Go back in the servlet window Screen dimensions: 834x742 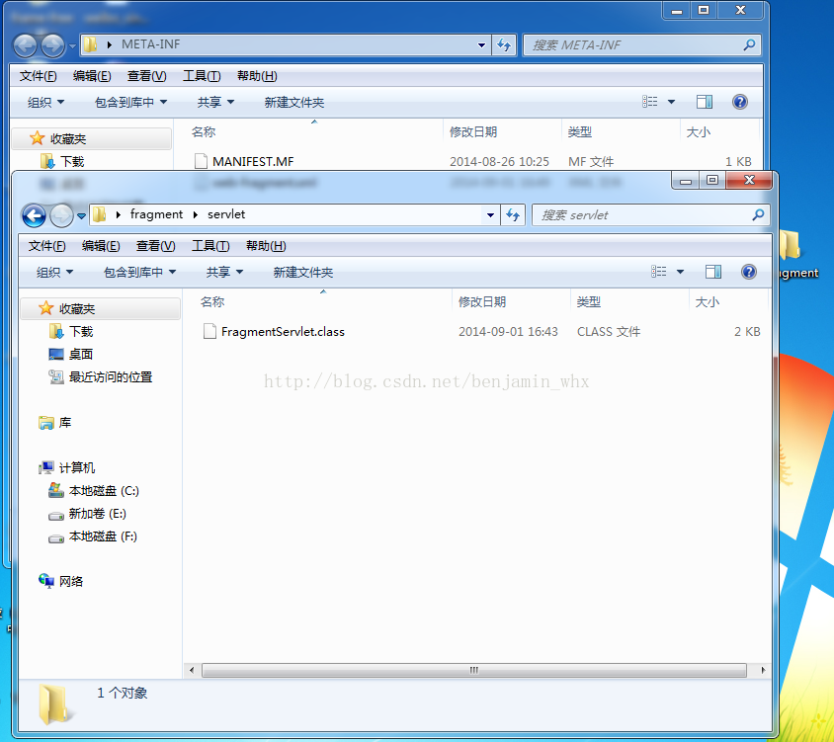[35, 215]
